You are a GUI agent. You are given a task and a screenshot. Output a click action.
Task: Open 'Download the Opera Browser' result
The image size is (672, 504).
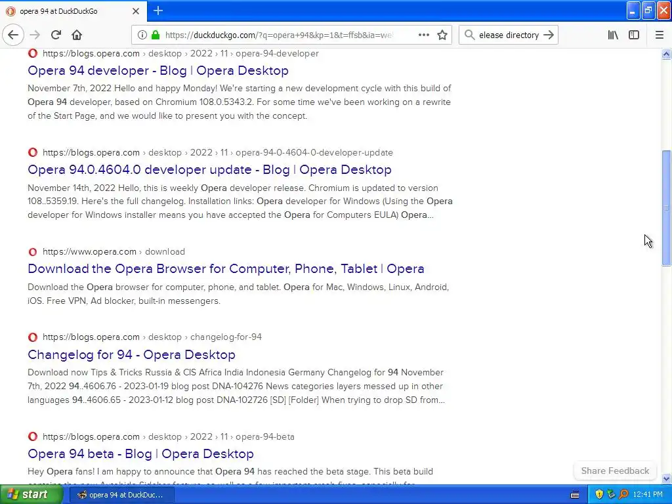click(x=226, y=268)
